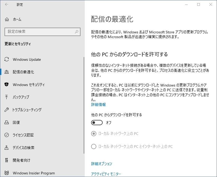Screen dimensions: 217x177
Task: Click the 他の PC からのダウンロードを許可する heading
Action: [x=129, y=54]
